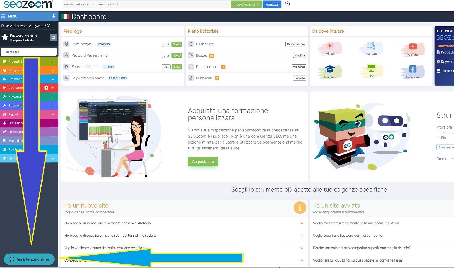
Task: Click the Lista button for I tuoi progetti
Action: pos(166,44)
